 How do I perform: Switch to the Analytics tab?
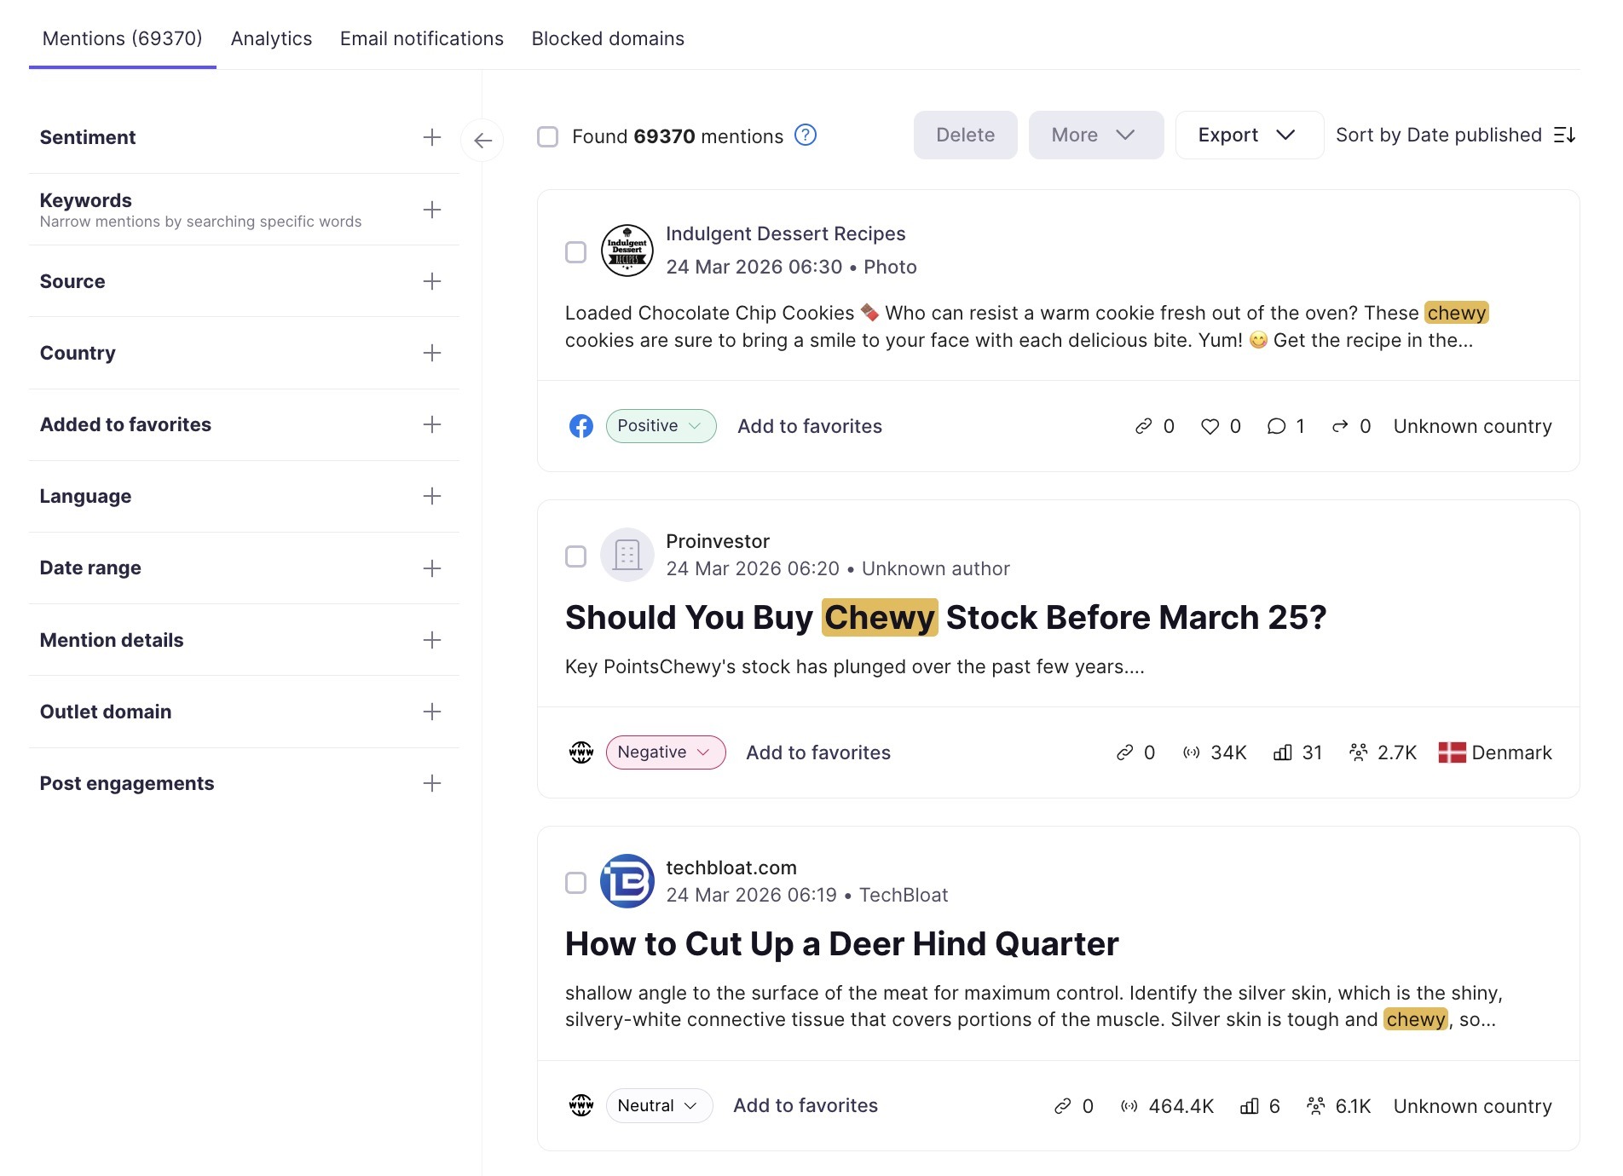270,38
